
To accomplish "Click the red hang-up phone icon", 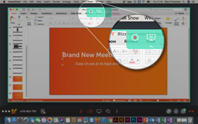I will [x=191, y=111].
